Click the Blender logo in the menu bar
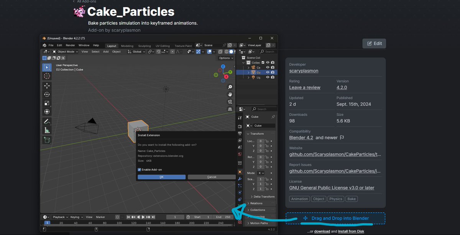Screen dimensions: 460x235 coord(44,45)
